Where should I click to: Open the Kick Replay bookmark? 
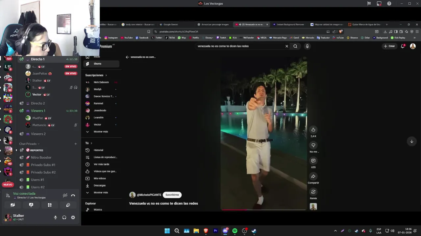pyautogui.click(x=398, y=38)
